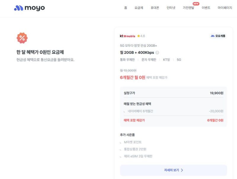Click the 추가 사은품 heading

127,135
